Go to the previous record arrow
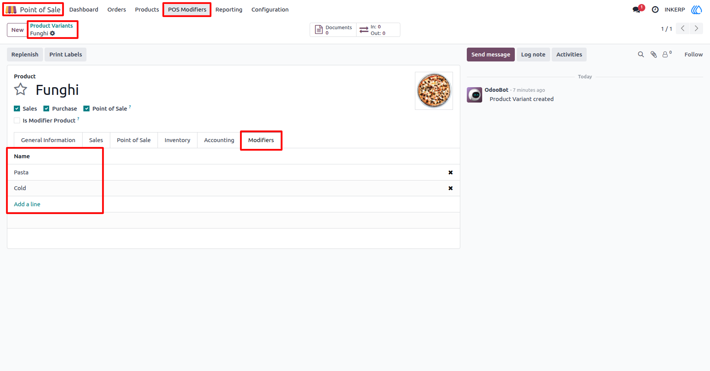The height and width of the screenshot is (371, 710). pyautogui.click(x=682, y=28)
